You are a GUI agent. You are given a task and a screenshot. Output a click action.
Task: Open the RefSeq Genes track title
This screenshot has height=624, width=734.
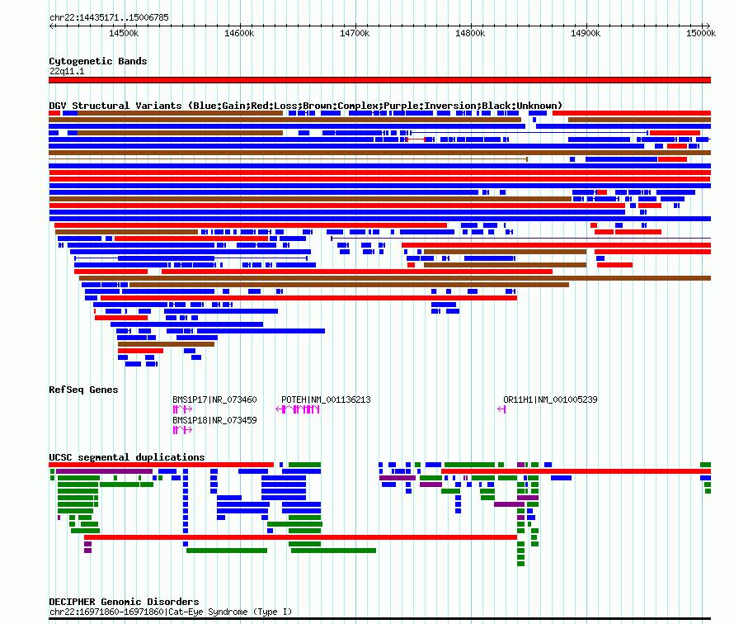83,390
